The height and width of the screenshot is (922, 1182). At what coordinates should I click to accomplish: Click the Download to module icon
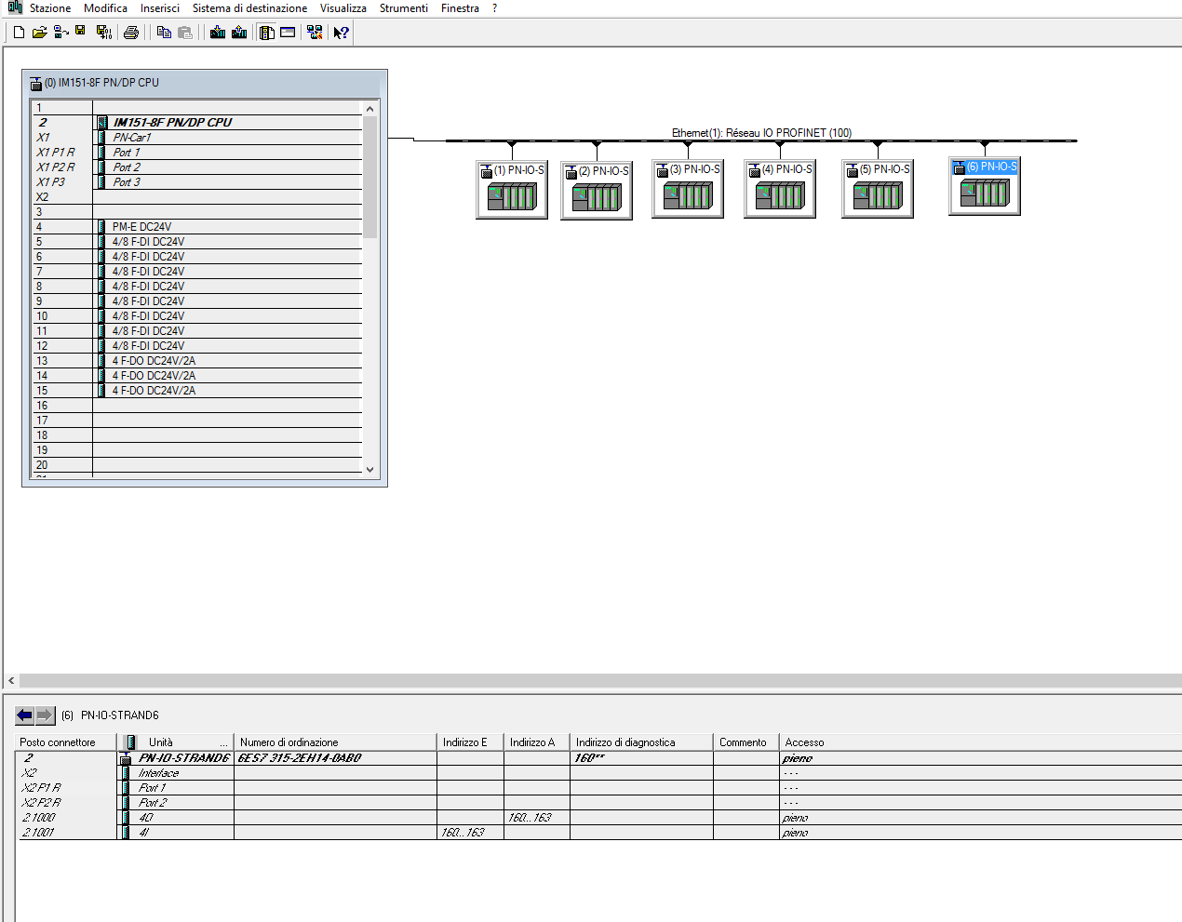tap(218, 33)
